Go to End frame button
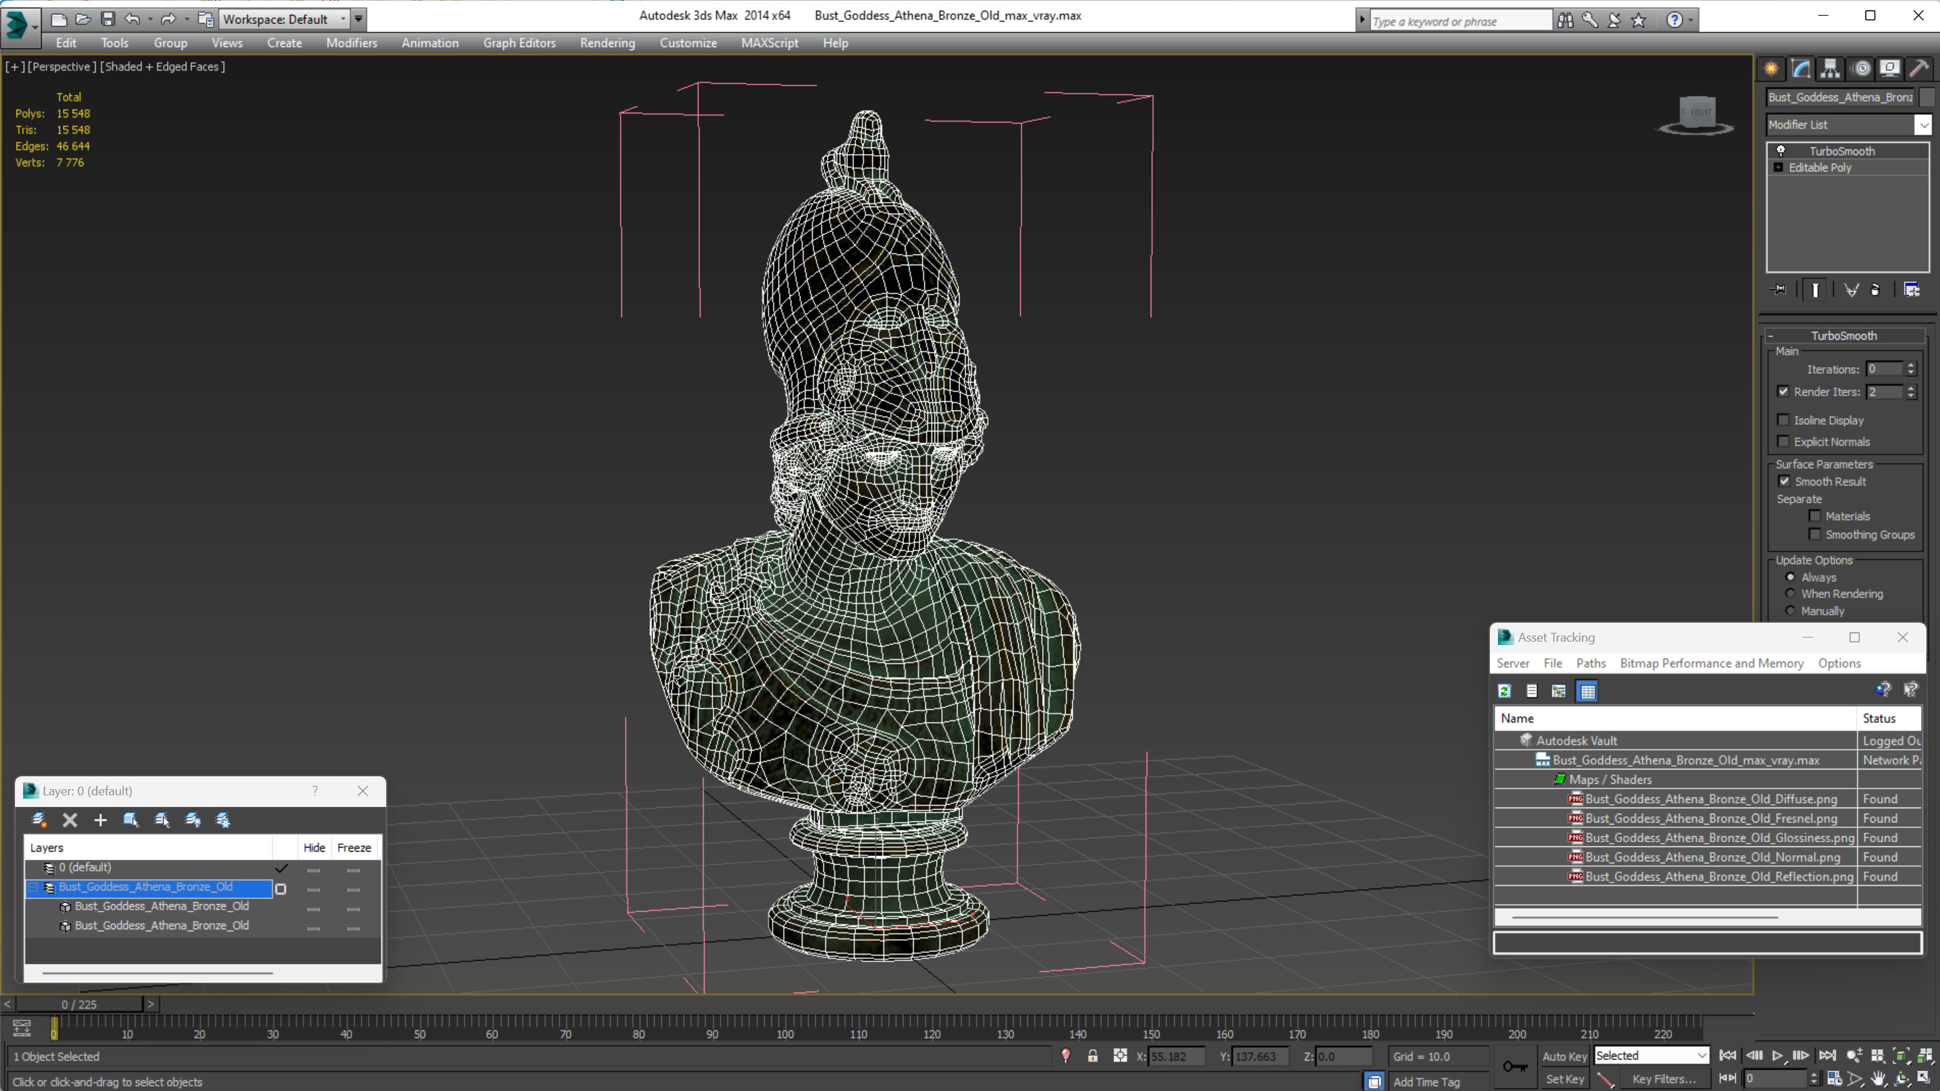 pyautogui.click(x=1827, y=1056)
